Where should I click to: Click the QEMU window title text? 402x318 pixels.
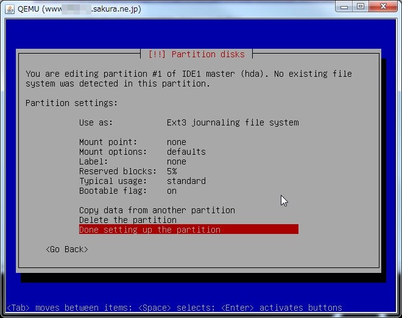pyautogui.click(x=79, y=9)
